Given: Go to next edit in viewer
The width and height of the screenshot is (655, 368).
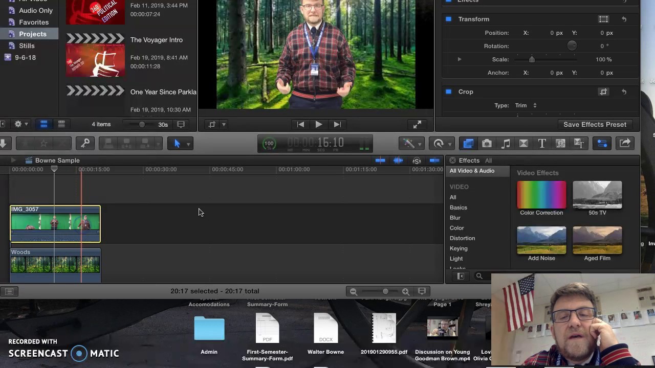Looking at the screenshot, I should pyautogui.click(x=337, y=124).
